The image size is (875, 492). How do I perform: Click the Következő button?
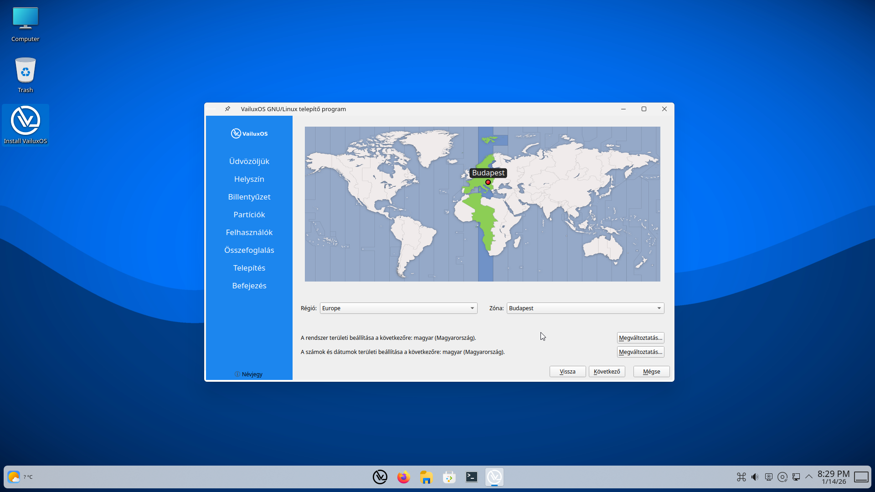[x=607, y=372]
